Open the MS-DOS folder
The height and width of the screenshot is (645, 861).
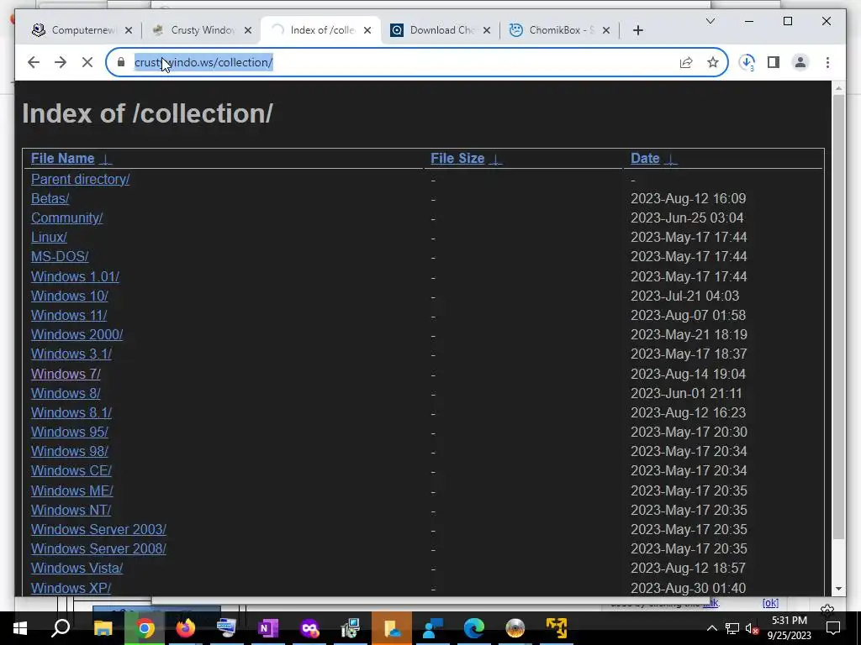[60, 257]
